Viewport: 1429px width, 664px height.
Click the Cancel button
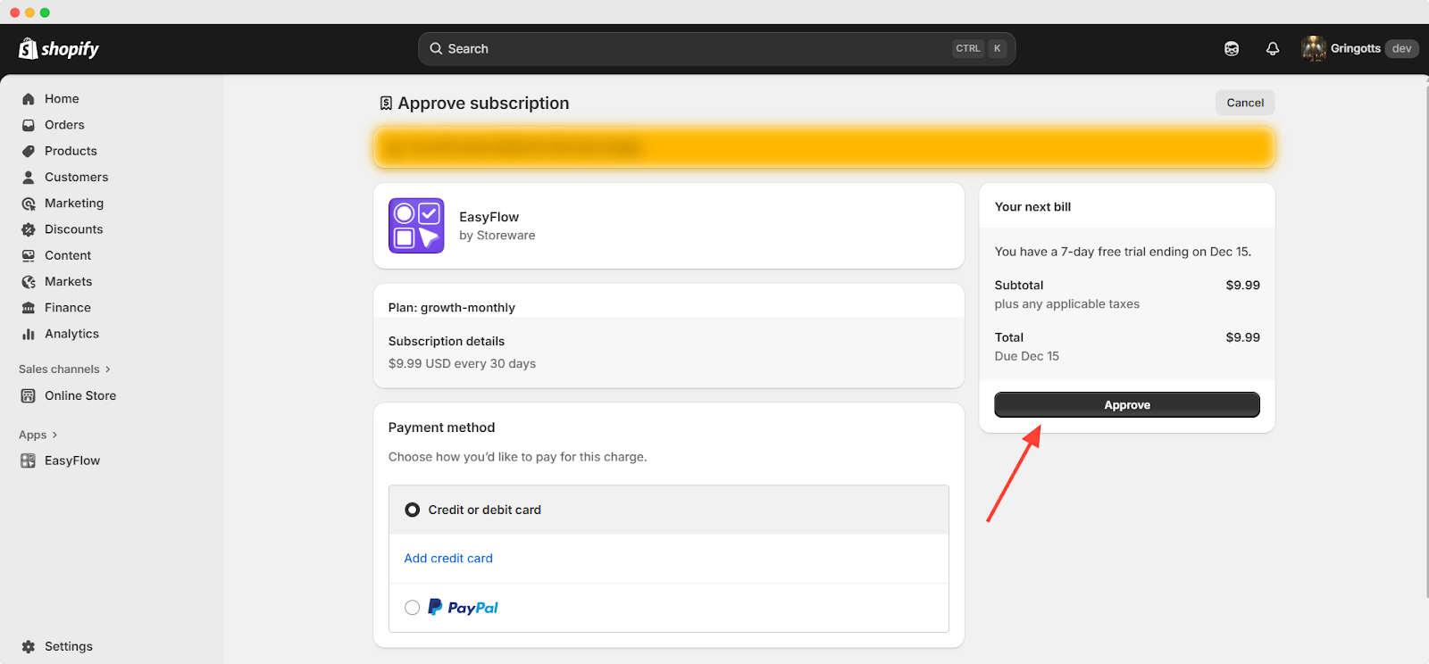[1245, 103]
